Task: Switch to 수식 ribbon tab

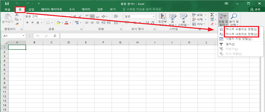Action: tap(72, 9)
